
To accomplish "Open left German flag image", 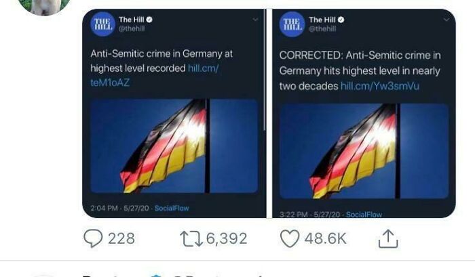I will pos(174,146).
